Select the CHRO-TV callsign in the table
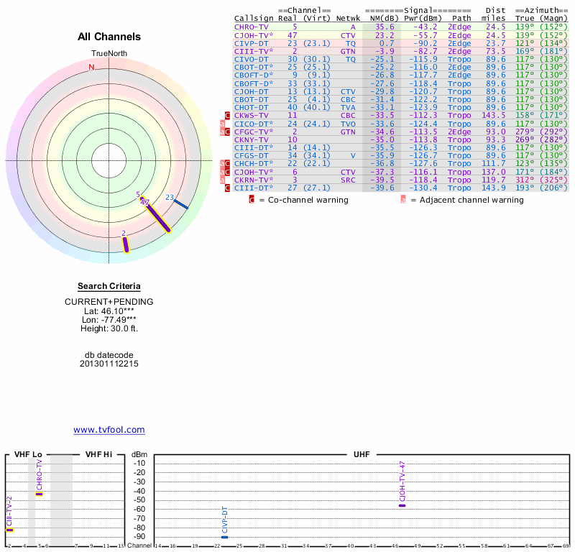The width and height of the screenshot is (575, 552). 251,27
